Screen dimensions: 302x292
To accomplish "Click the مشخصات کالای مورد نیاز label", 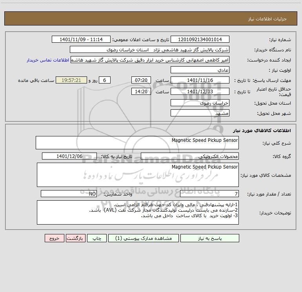I will click(x=266, y=175).
